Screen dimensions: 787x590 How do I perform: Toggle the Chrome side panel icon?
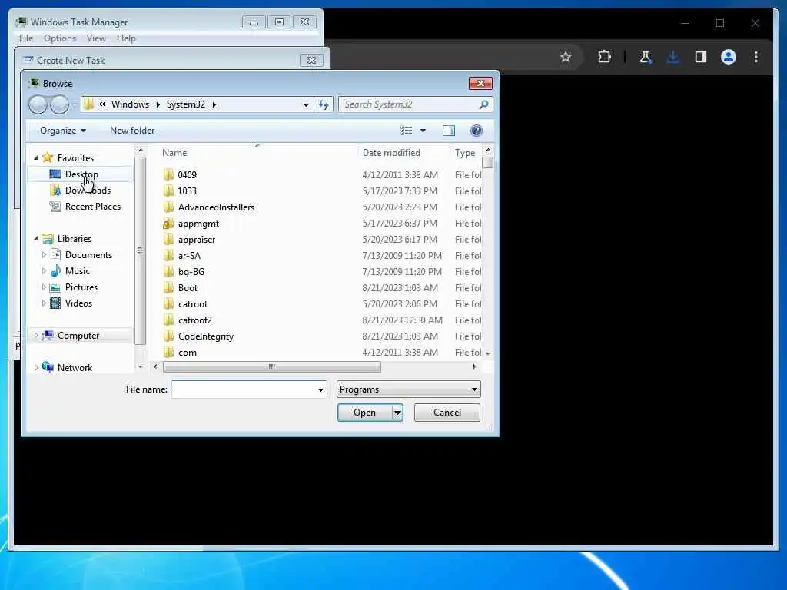701,57
